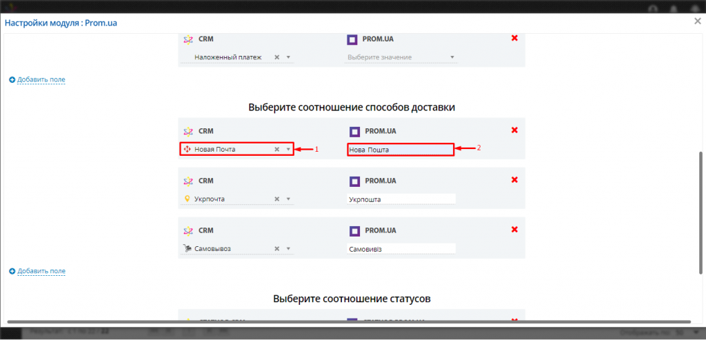The image size is (706, 340).
Task: Click the PROM.UA logo in Самовивіз row
Action: [355, 230]
